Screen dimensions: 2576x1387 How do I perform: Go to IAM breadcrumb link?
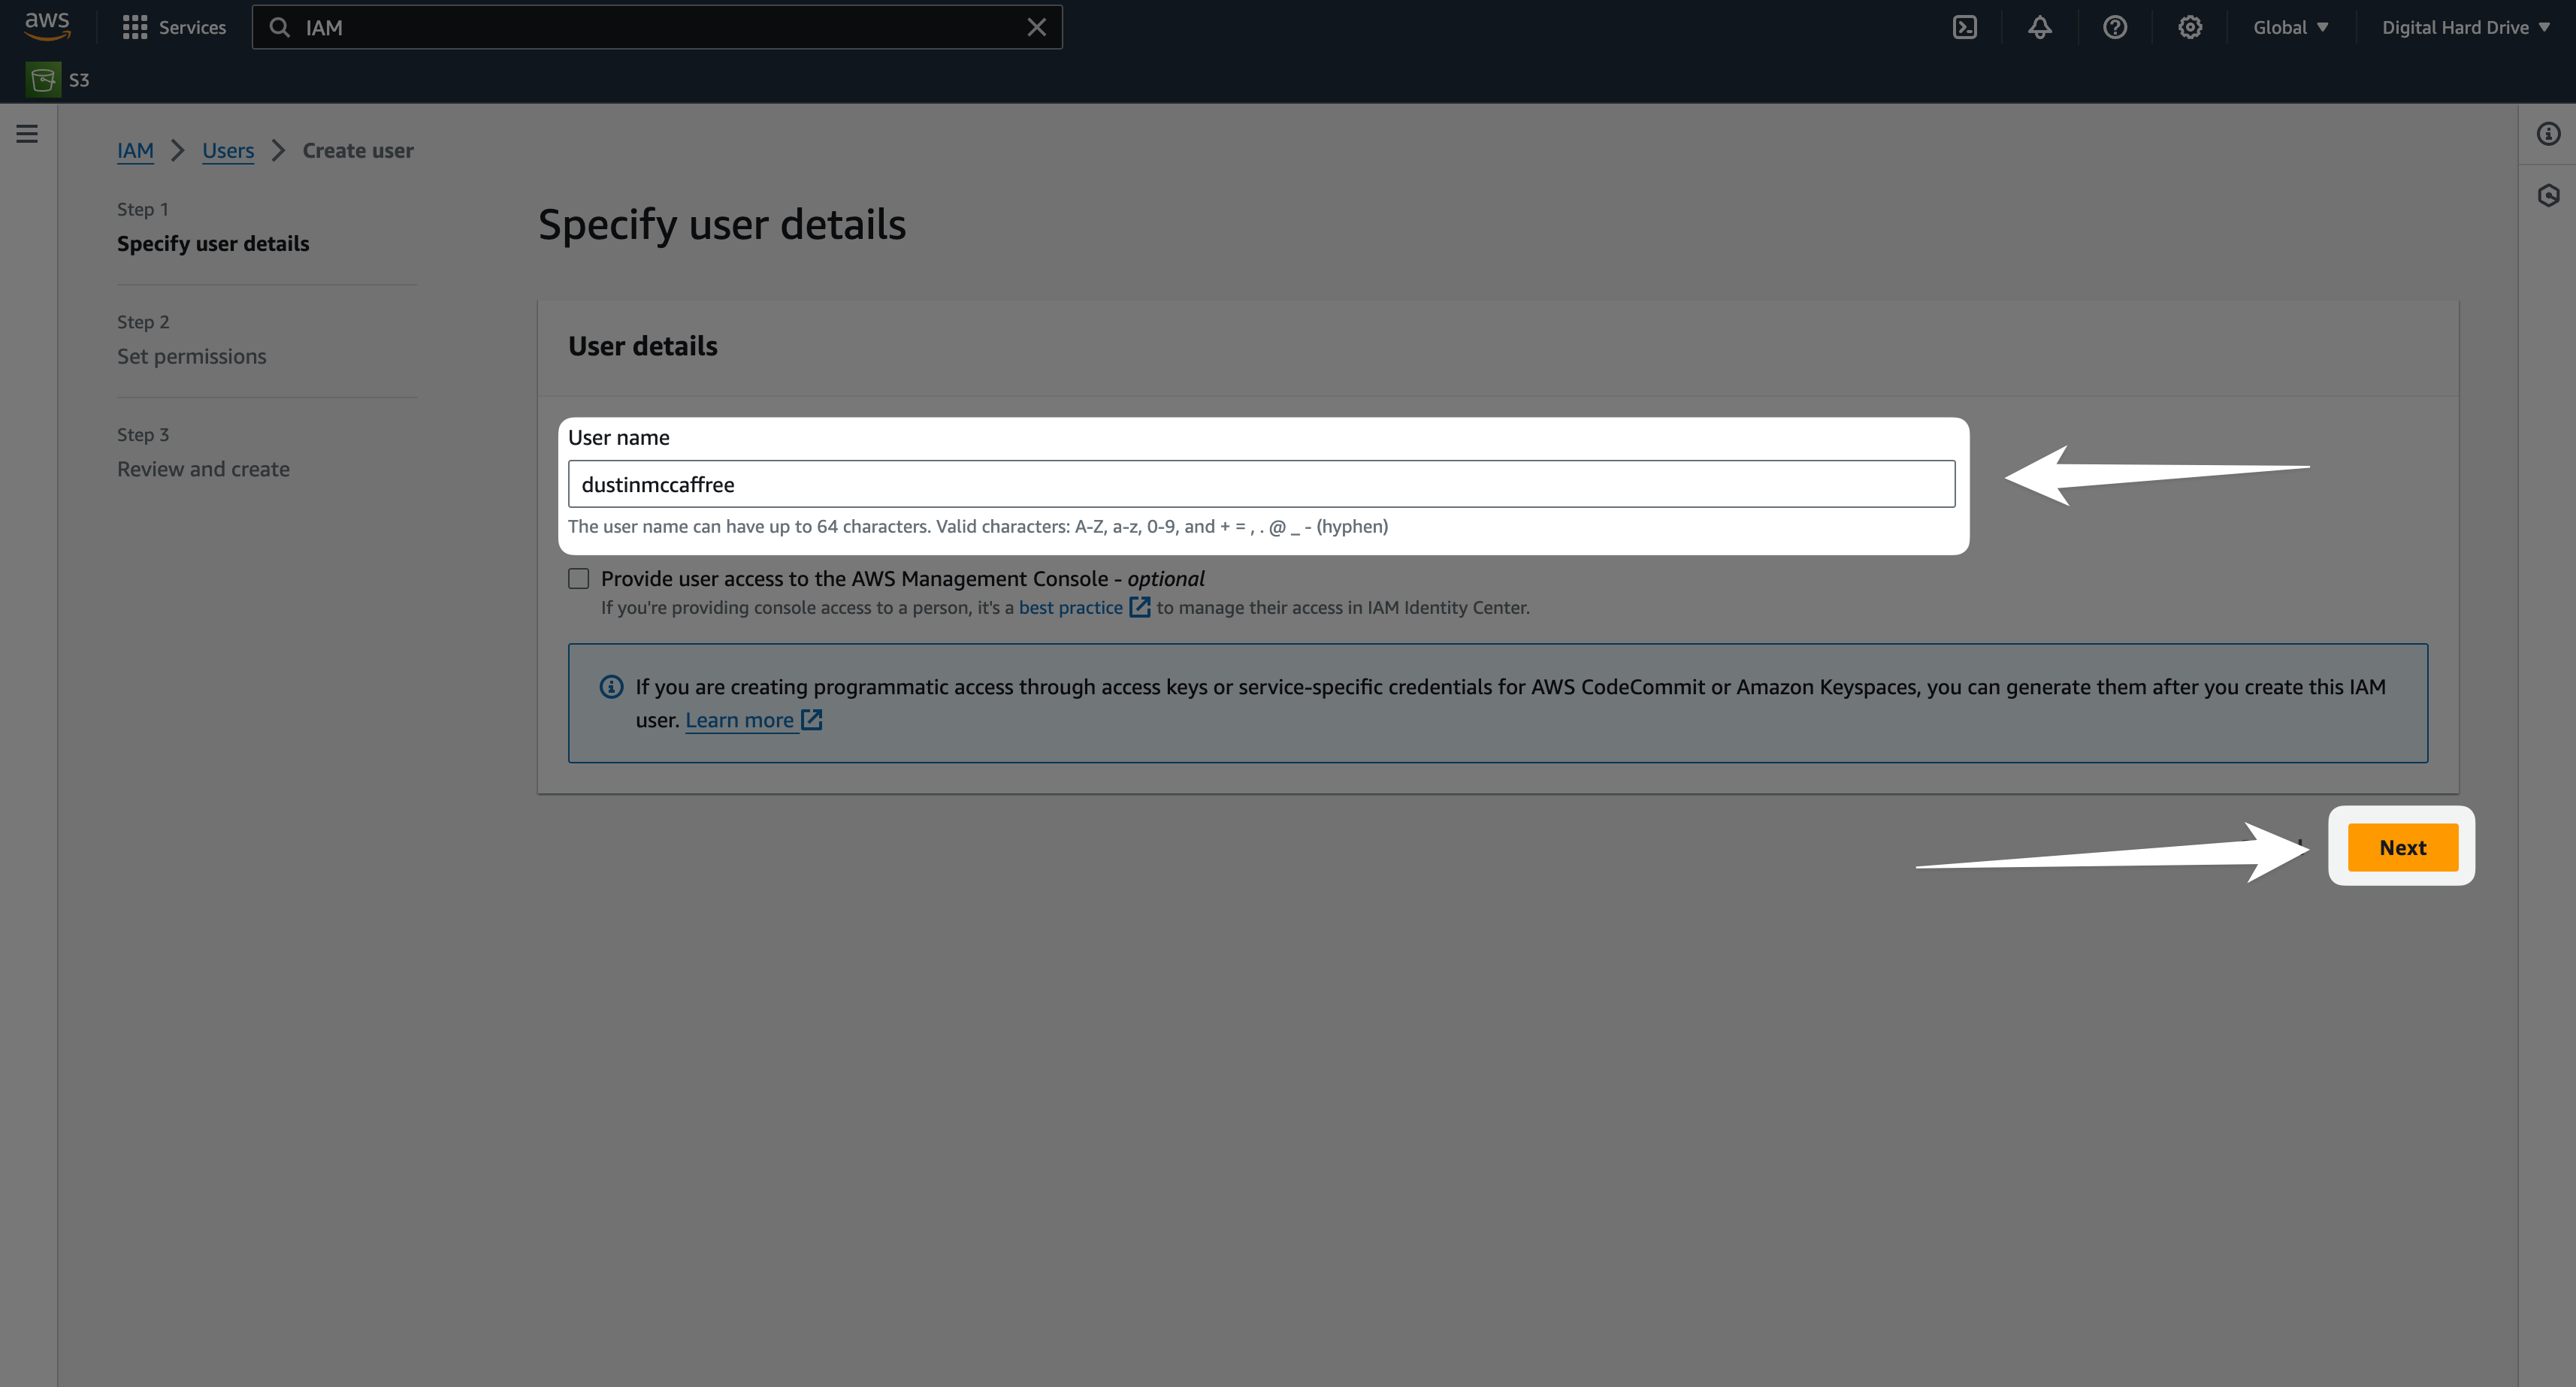[135, 150]
